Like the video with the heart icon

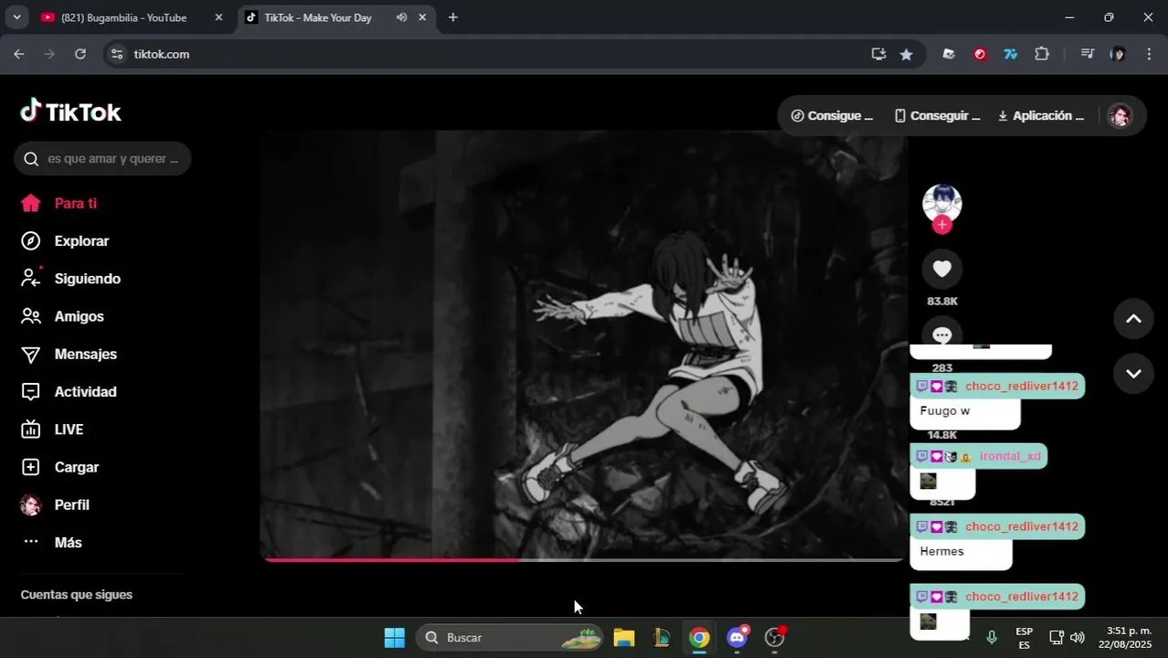(x=941, y=269)
